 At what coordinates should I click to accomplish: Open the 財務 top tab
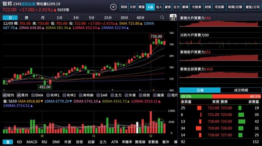[208, 7]
